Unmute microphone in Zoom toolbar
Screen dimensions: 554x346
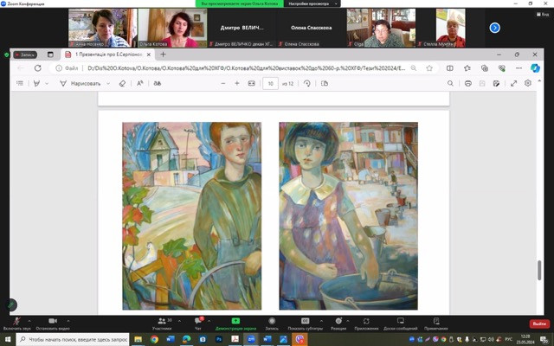(16, 322)
